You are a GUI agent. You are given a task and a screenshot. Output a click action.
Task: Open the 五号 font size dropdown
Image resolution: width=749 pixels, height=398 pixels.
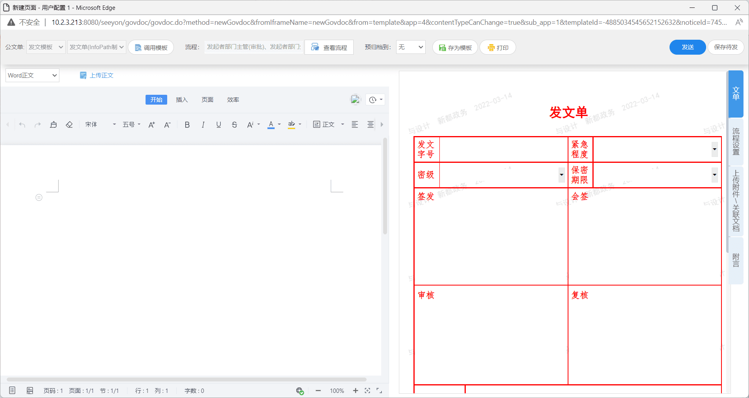[131, 125]
